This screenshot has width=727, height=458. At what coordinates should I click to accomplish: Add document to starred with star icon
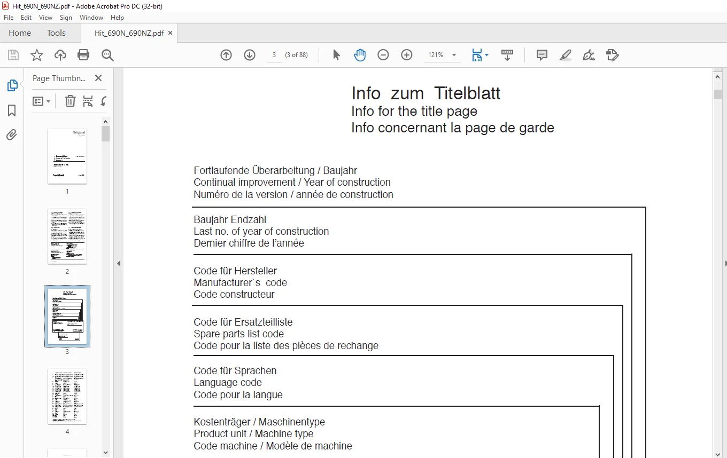click(x=37, y=55)
